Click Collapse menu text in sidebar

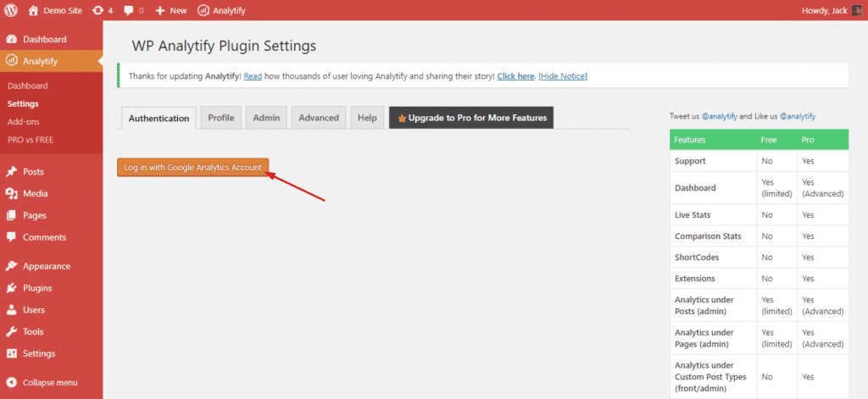tap(50, 382)
